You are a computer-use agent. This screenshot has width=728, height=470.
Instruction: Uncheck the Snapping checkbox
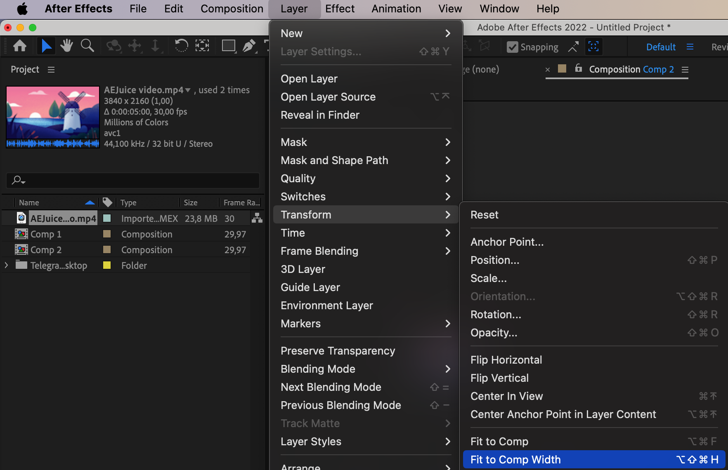click(x=512, y=47)
